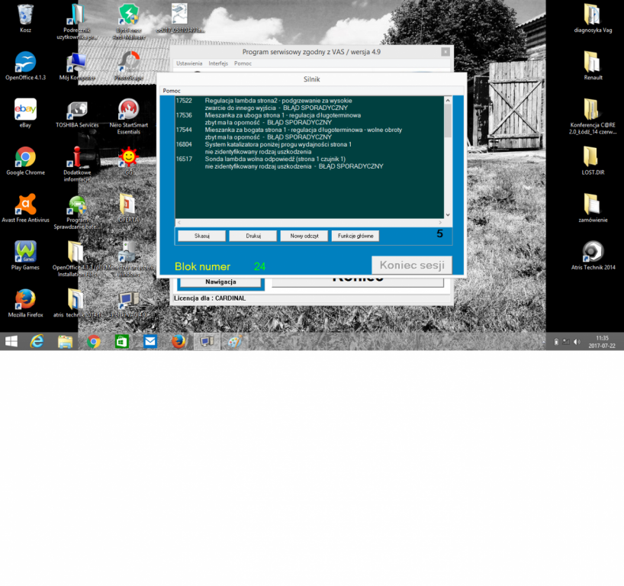Open the OFERTA folder icon

pos(128,208)
